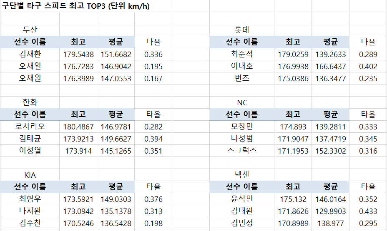
Task: Select player name cell 이대호
Action: pos(242,66)
